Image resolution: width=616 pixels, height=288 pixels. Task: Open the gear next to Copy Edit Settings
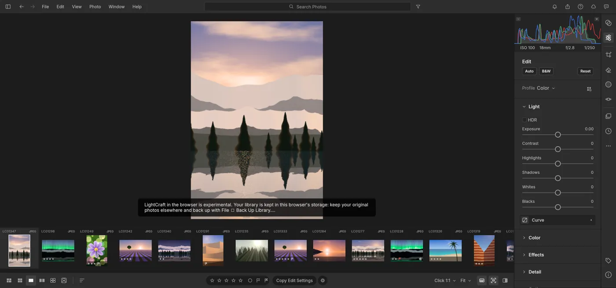[323, 281]
